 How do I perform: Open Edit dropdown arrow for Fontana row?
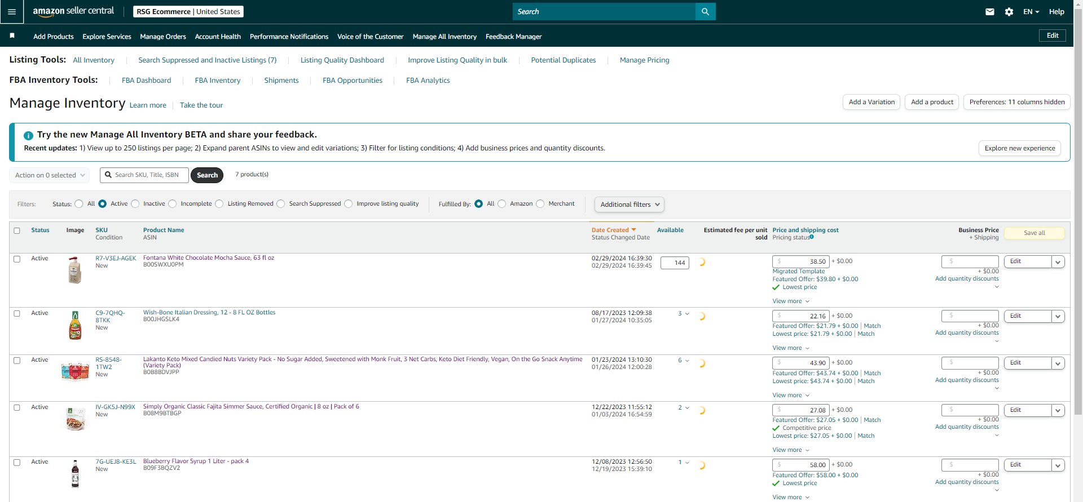click(1058, 262)
